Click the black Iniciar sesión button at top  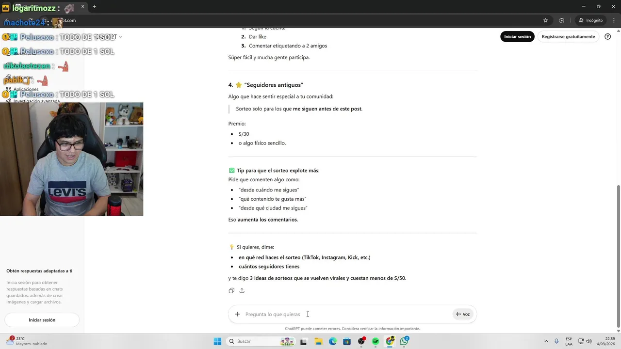coord(517,36)
